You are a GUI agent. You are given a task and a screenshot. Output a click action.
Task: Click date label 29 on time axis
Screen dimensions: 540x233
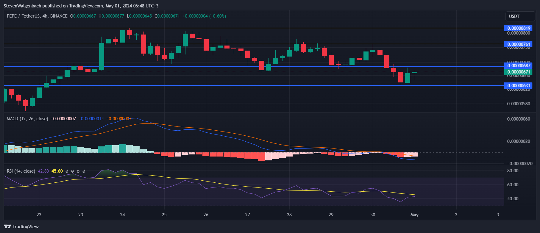pyautogui.click(x=331, y=215)
